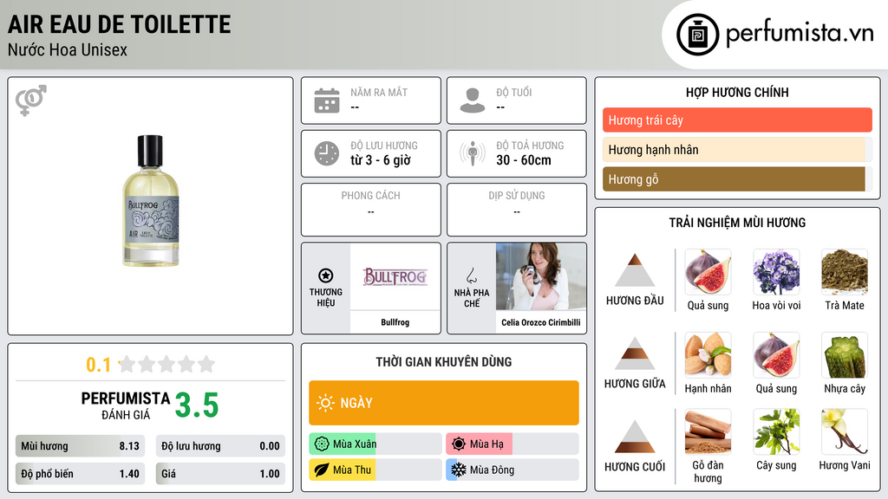Click the Trải nghiệm mùi hương heading

pos(737,223)
